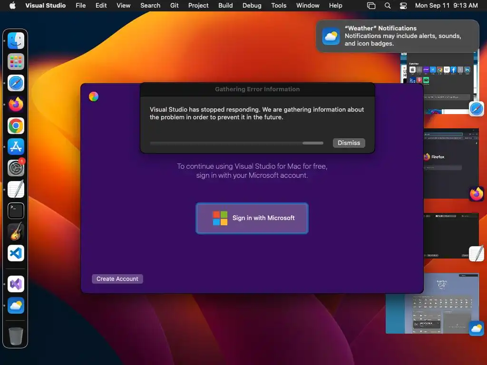Launch Safari from the dock

click(16, 83)
